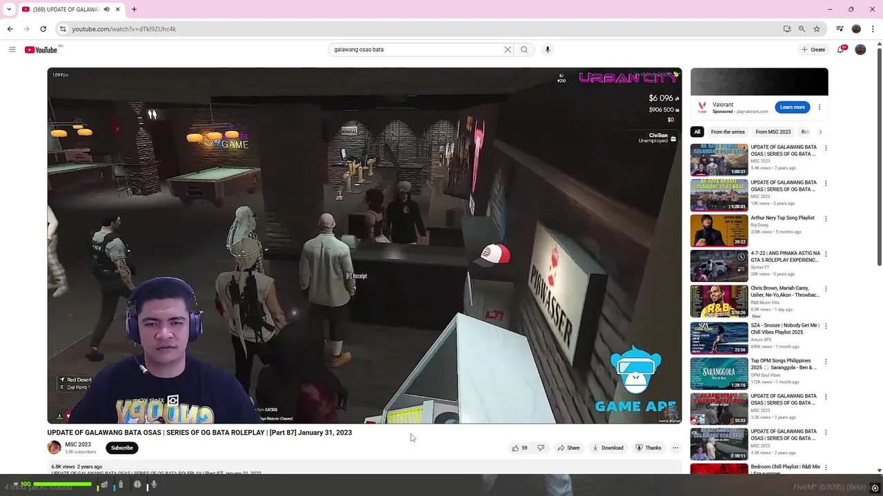Open YouTube notifications bell

click(x=841, y=50)
